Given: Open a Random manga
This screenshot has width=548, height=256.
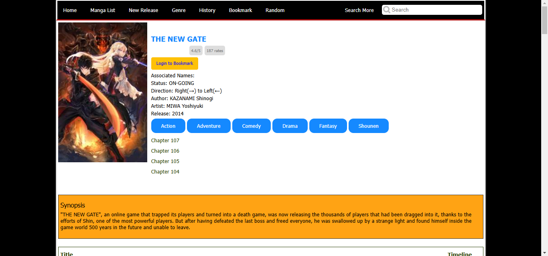Looking at the screenshot, I should 275,10.
